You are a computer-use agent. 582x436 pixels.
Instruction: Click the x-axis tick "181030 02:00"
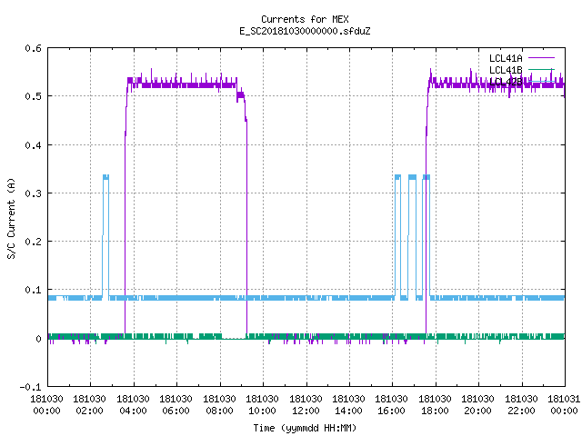(89, 405)
